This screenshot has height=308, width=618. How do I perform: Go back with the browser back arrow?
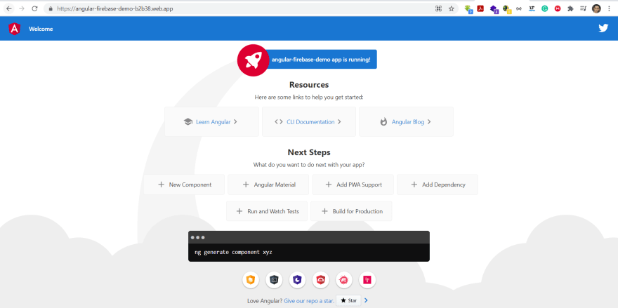8,8
